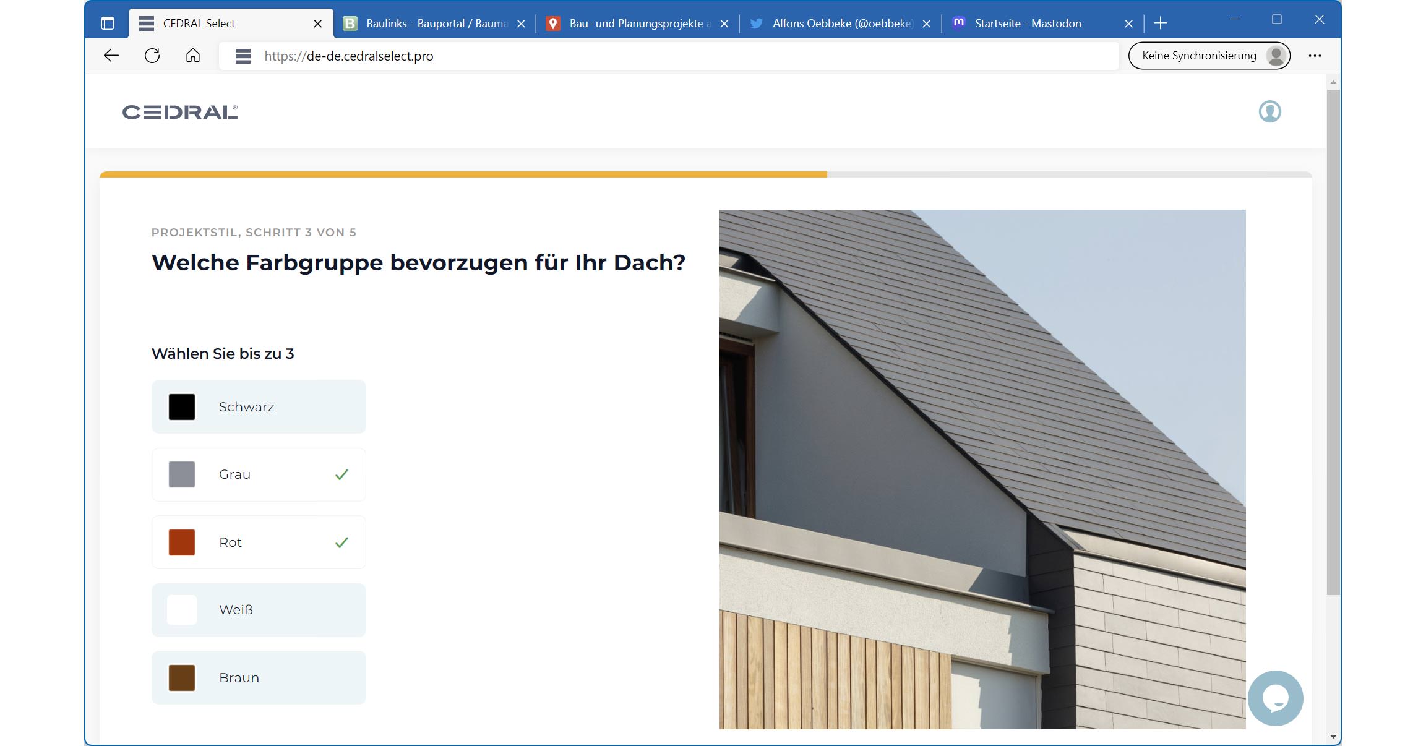
Task: Close the Bau- und Planungsprojekte tab
Action: click(724, 24)
